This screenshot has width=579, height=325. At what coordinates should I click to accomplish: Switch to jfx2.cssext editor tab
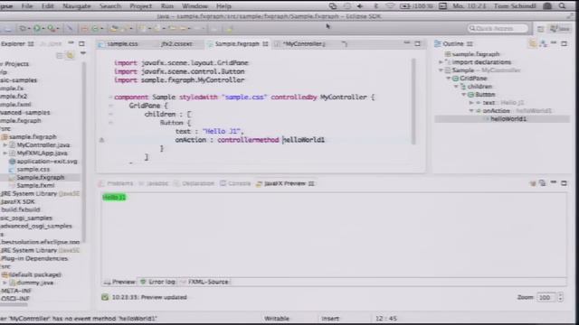click(x=176, y=44)
